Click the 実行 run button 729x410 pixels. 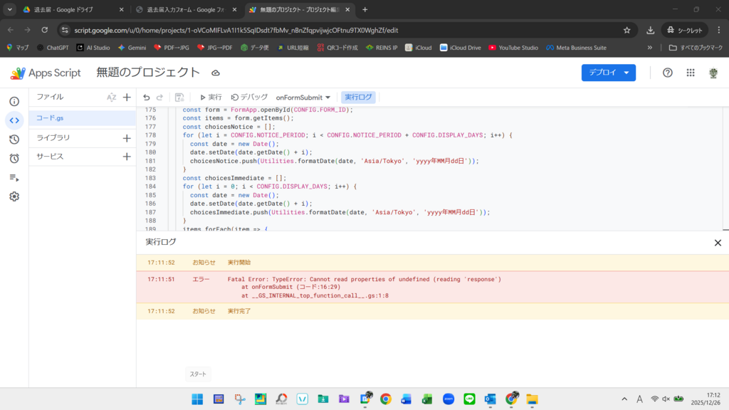coord(211,98)
